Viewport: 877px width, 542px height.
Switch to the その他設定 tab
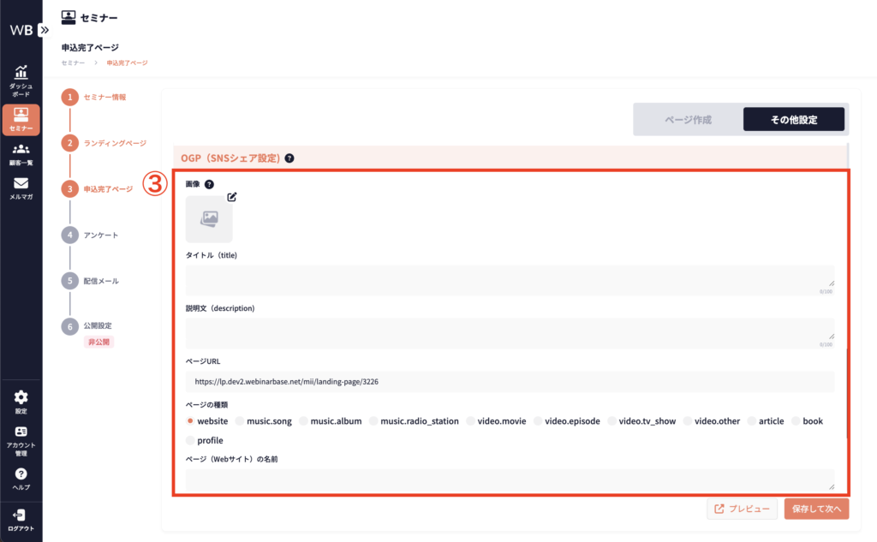[x=793, y=120]
